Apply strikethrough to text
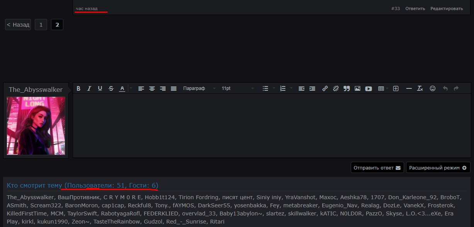The width and height of the screenshot is (474, 227). [111, 88]
